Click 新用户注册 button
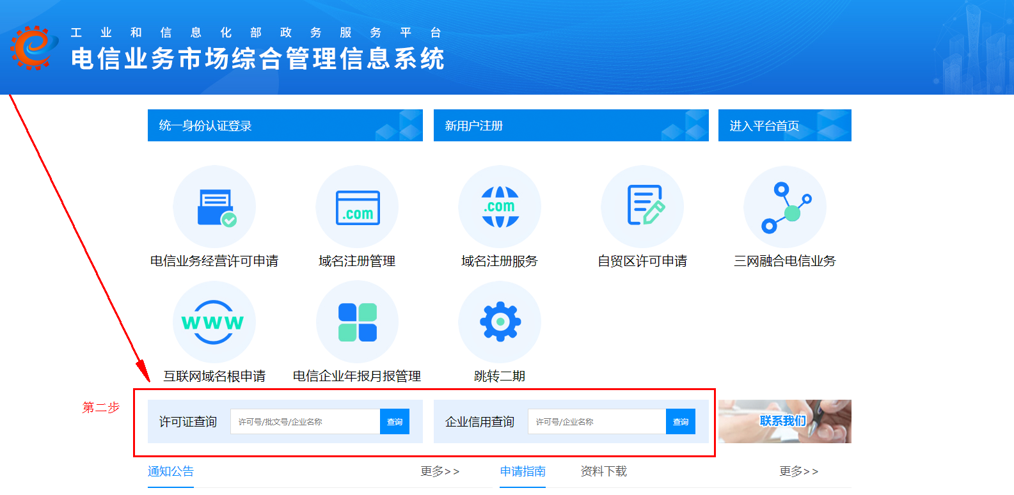The height and width of the screenshot is (495, 1014). [x=571, y=125]
